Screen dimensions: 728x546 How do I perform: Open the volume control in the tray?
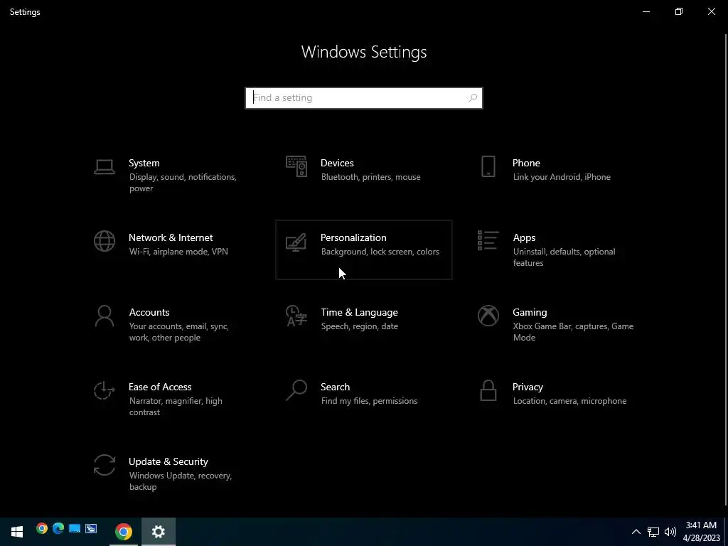tap(670, 532)
